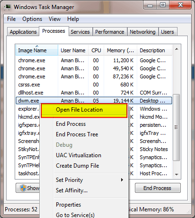Go to the Networking tab

pyautogui.click(x=142, y=32)
